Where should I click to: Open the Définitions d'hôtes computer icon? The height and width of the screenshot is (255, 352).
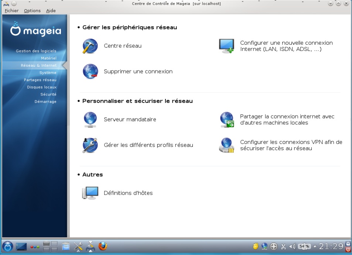[x=90, y=193]
